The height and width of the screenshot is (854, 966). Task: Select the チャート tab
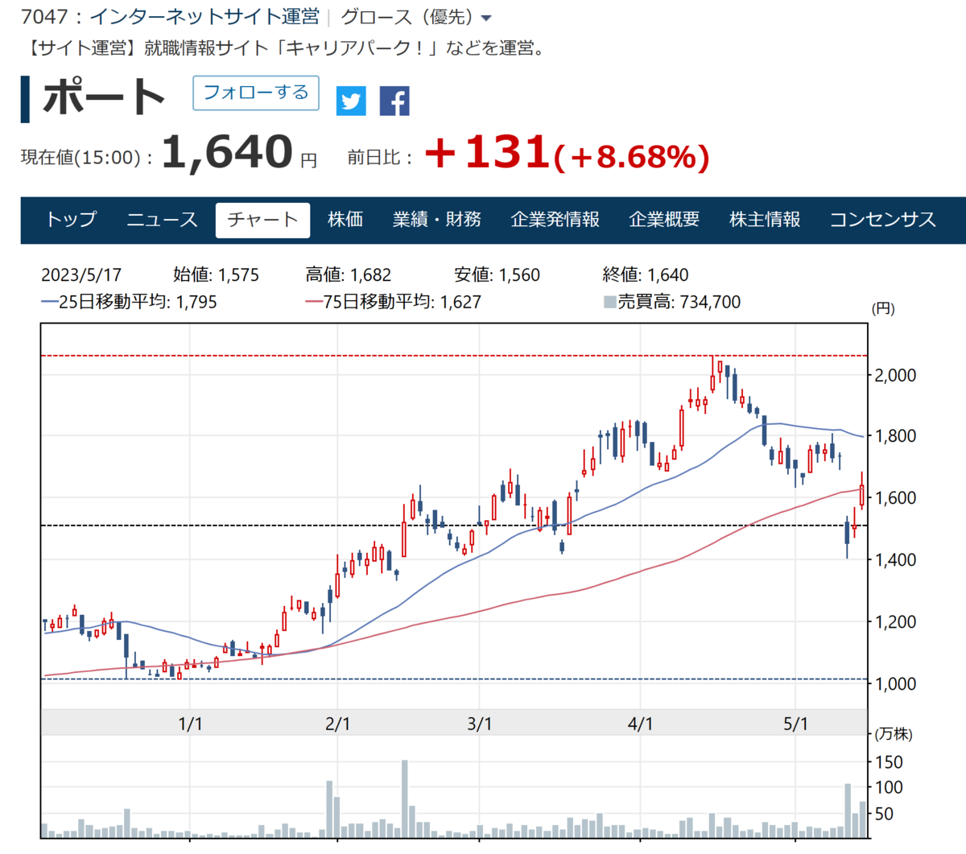262,221
